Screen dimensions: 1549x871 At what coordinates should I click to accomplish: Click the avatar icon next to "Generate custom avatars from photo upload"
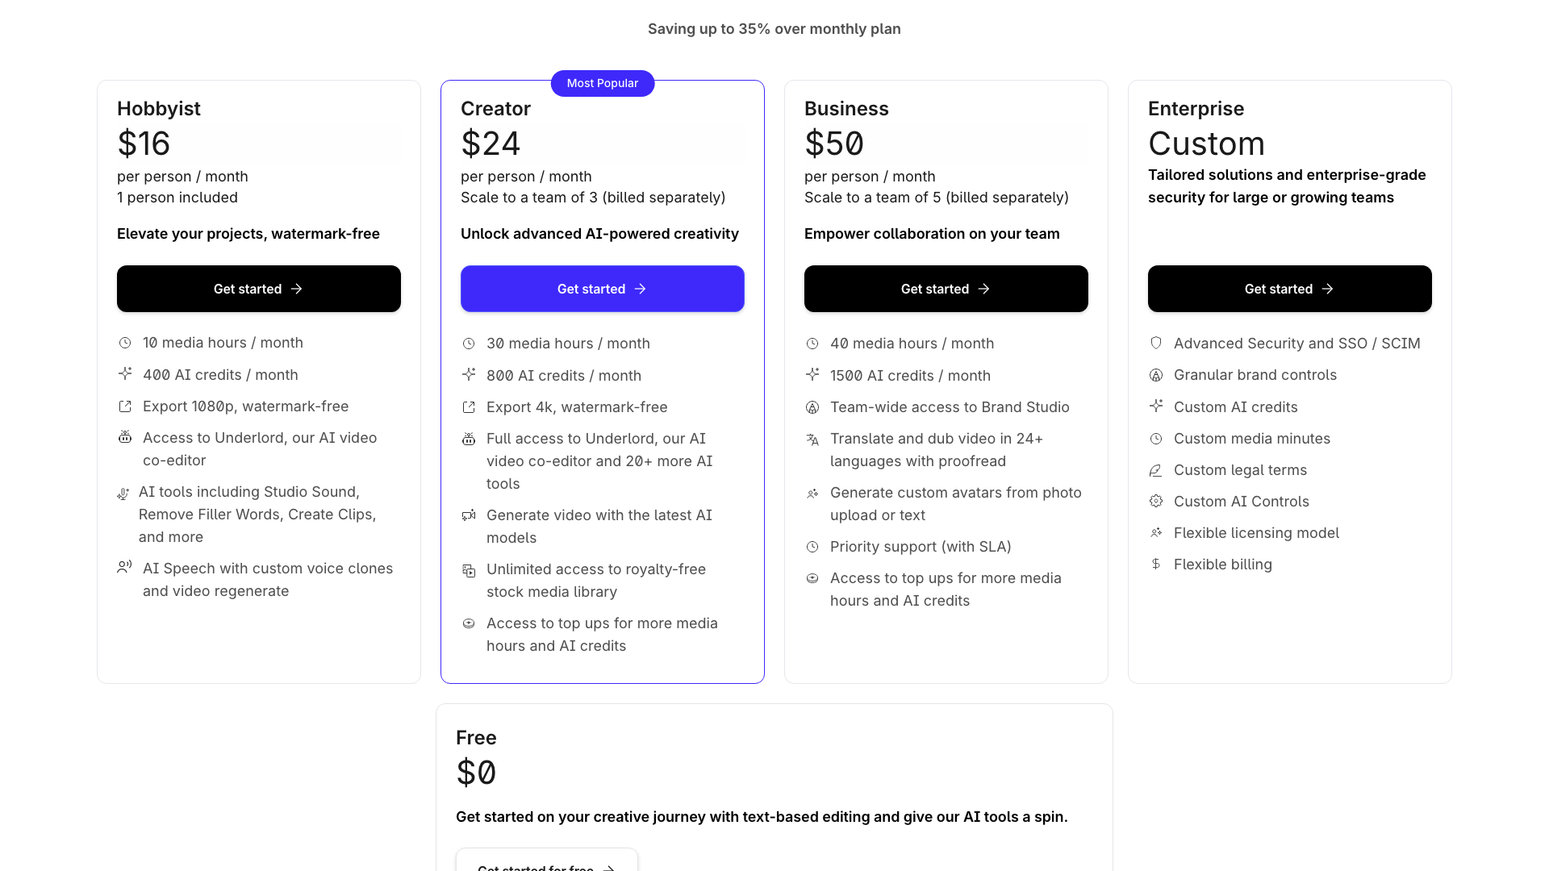[x=812, y=493]
